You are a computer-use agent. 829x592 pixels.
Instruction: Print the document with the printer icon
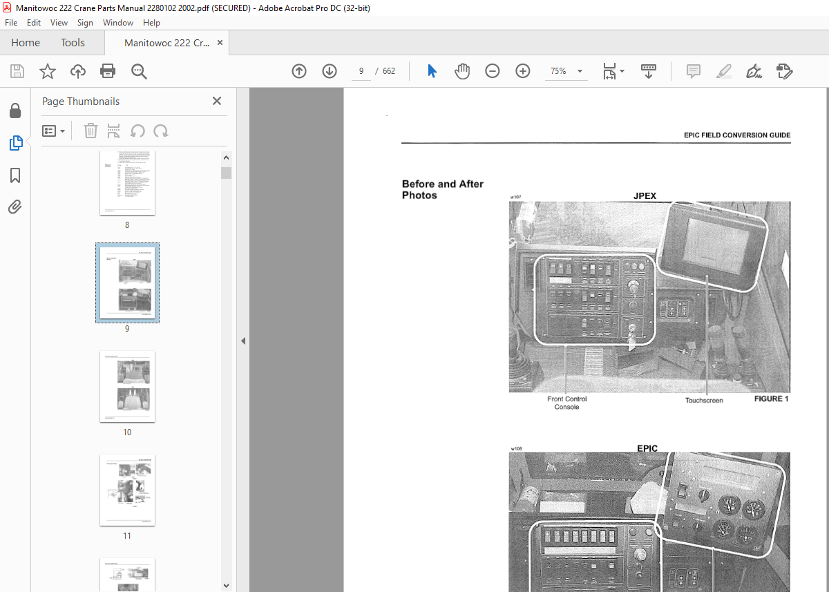pos(108,71)
